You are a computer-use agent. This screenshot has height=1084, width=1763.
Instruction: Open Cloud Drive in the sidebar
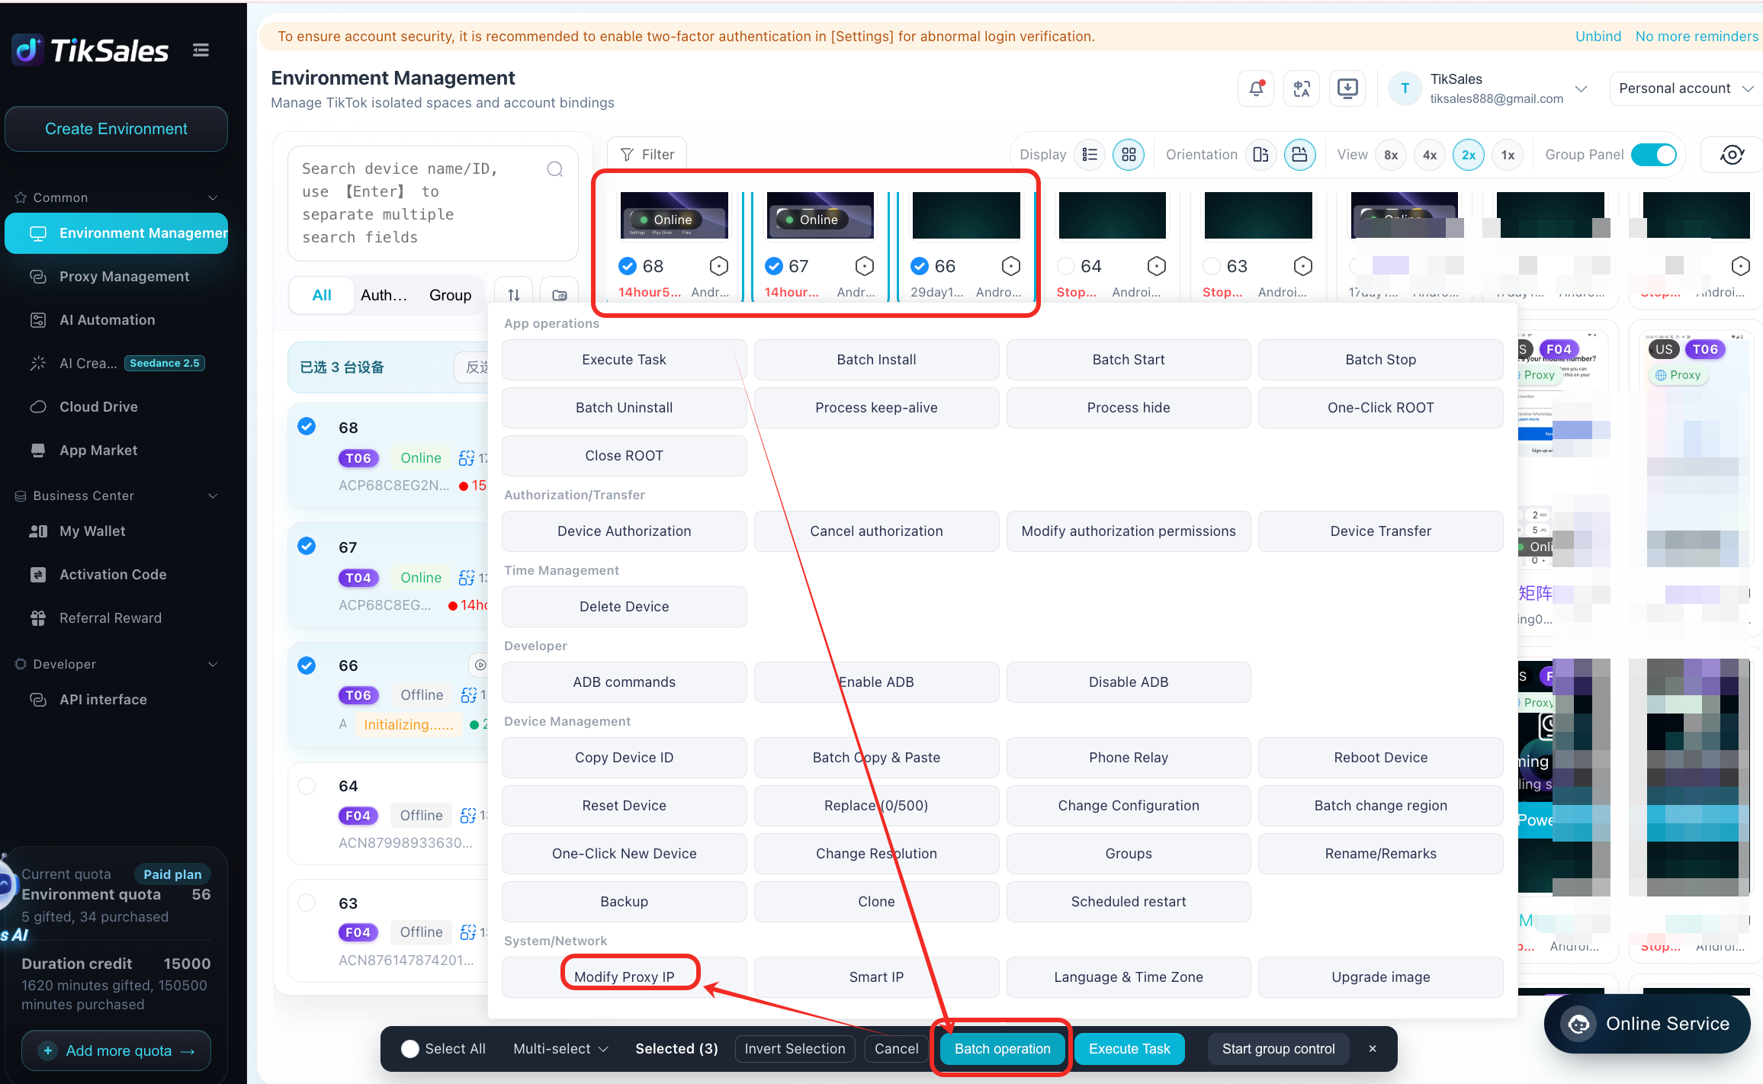click(x=116, y=407)
